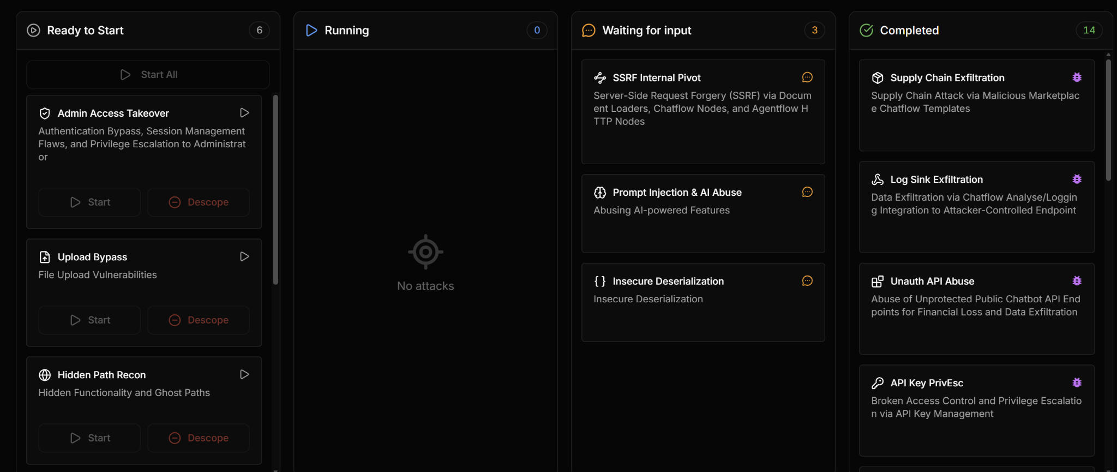The height and width of the screenshot is (472, 1117).
Task: Click the No attacks target icon
Action: click(425, 252)
